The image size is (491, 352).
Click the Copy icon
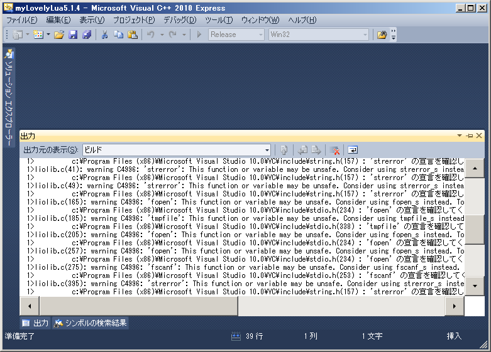[x=118, y=35]
